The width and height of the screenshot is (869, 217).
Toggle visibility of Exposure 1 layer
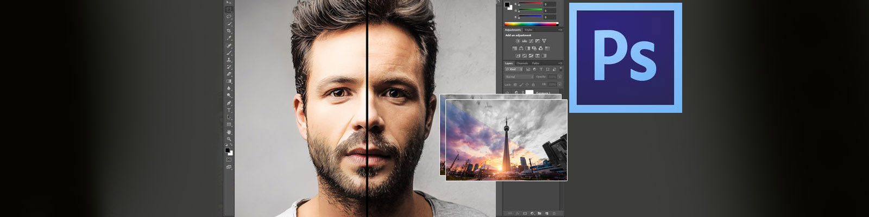tap(508, 93)
